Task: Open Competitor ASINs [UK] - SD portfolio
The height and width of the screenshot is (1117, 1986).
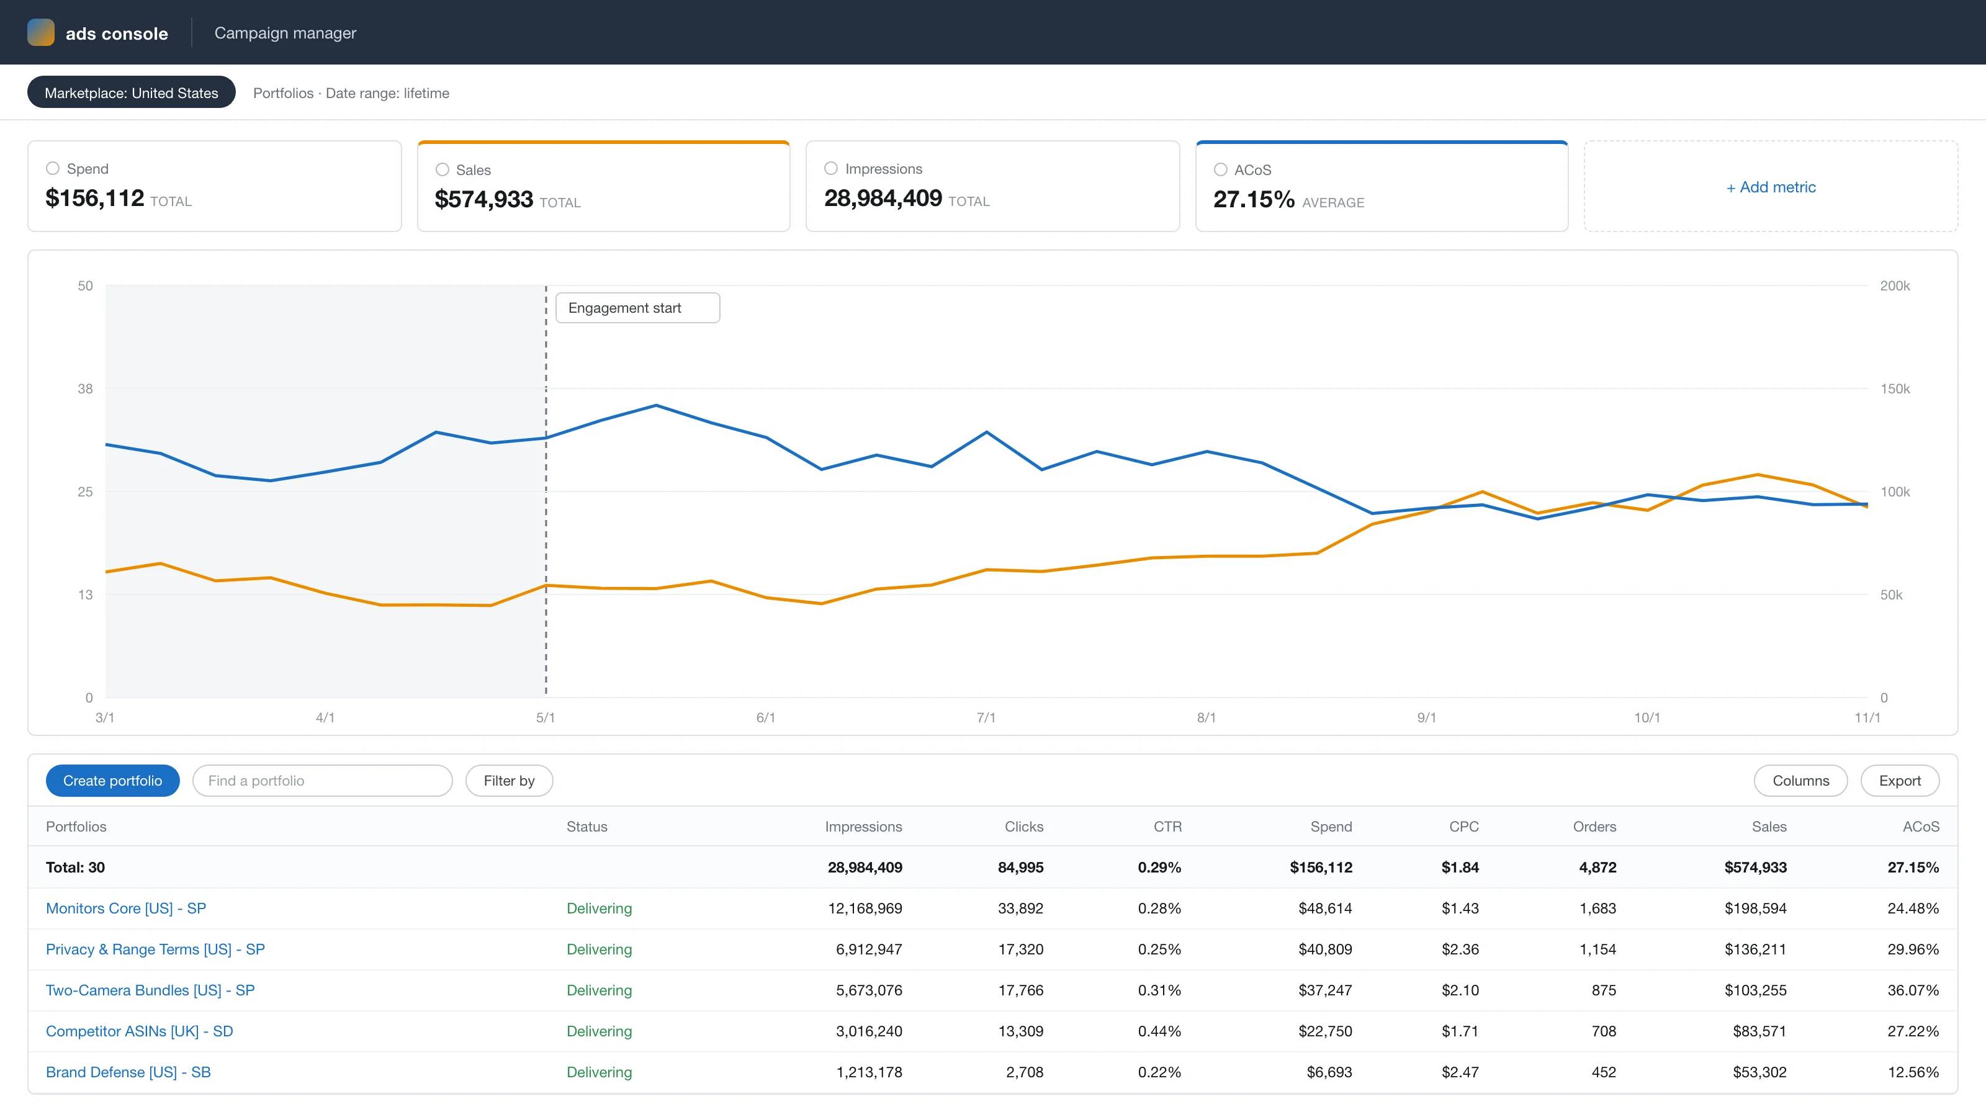Action: tap(140, 1031)
